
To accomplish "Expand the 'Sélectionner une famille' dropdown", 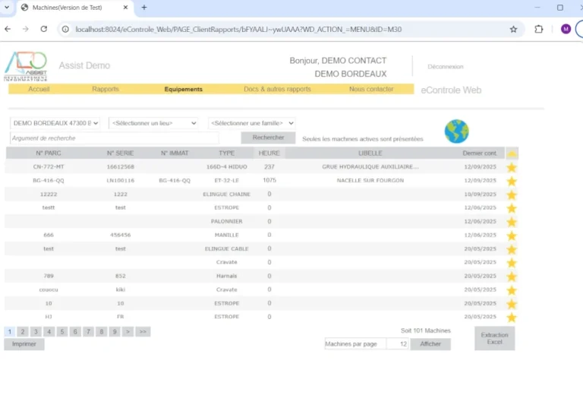I will (251, 123).
